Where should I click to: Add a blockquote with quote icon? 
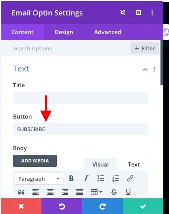21,192
